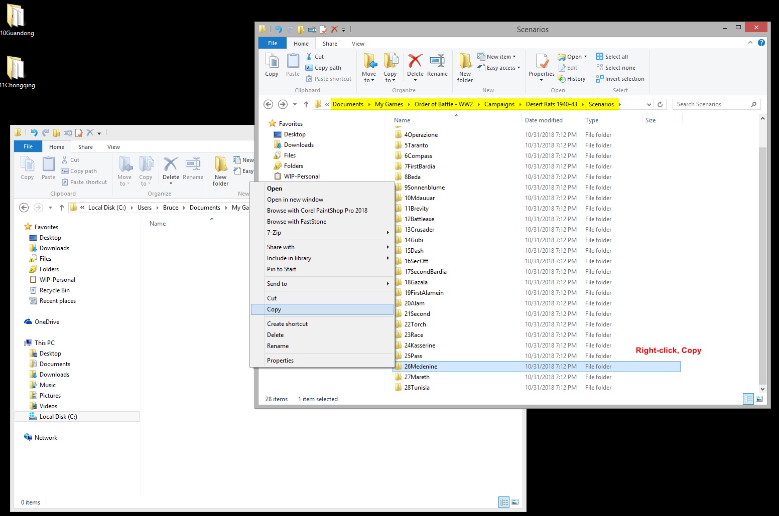The height and width of the screenshot is (516, 779).
Task: Click the vertical scrollbar of the file list
Action: point(762,251)
